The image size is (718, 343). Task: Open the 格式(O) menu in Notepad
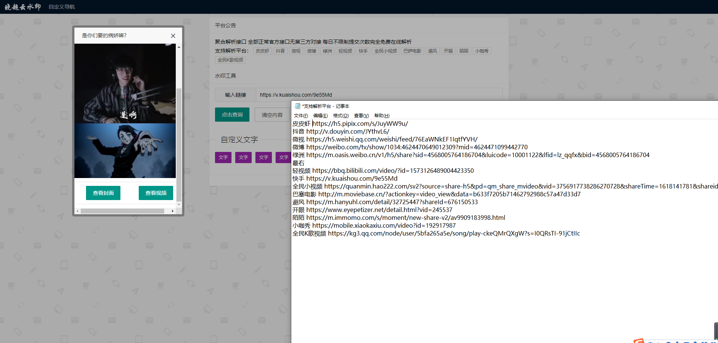tap(341, 115)
